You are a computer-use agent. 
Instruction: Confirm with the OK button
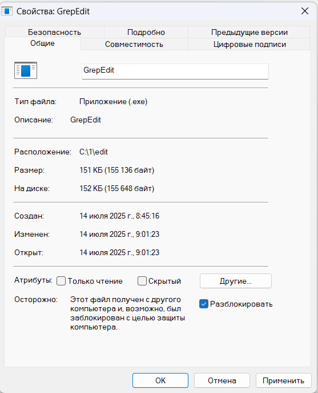click(160, 380)
